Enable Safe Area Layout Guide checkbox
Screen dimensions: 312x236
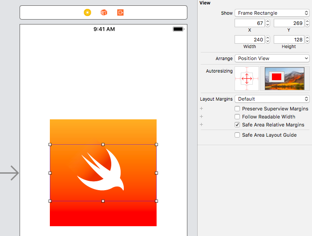(237, 135)
